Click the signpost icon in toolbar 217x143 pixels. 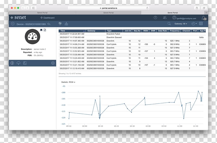point(60,24)
